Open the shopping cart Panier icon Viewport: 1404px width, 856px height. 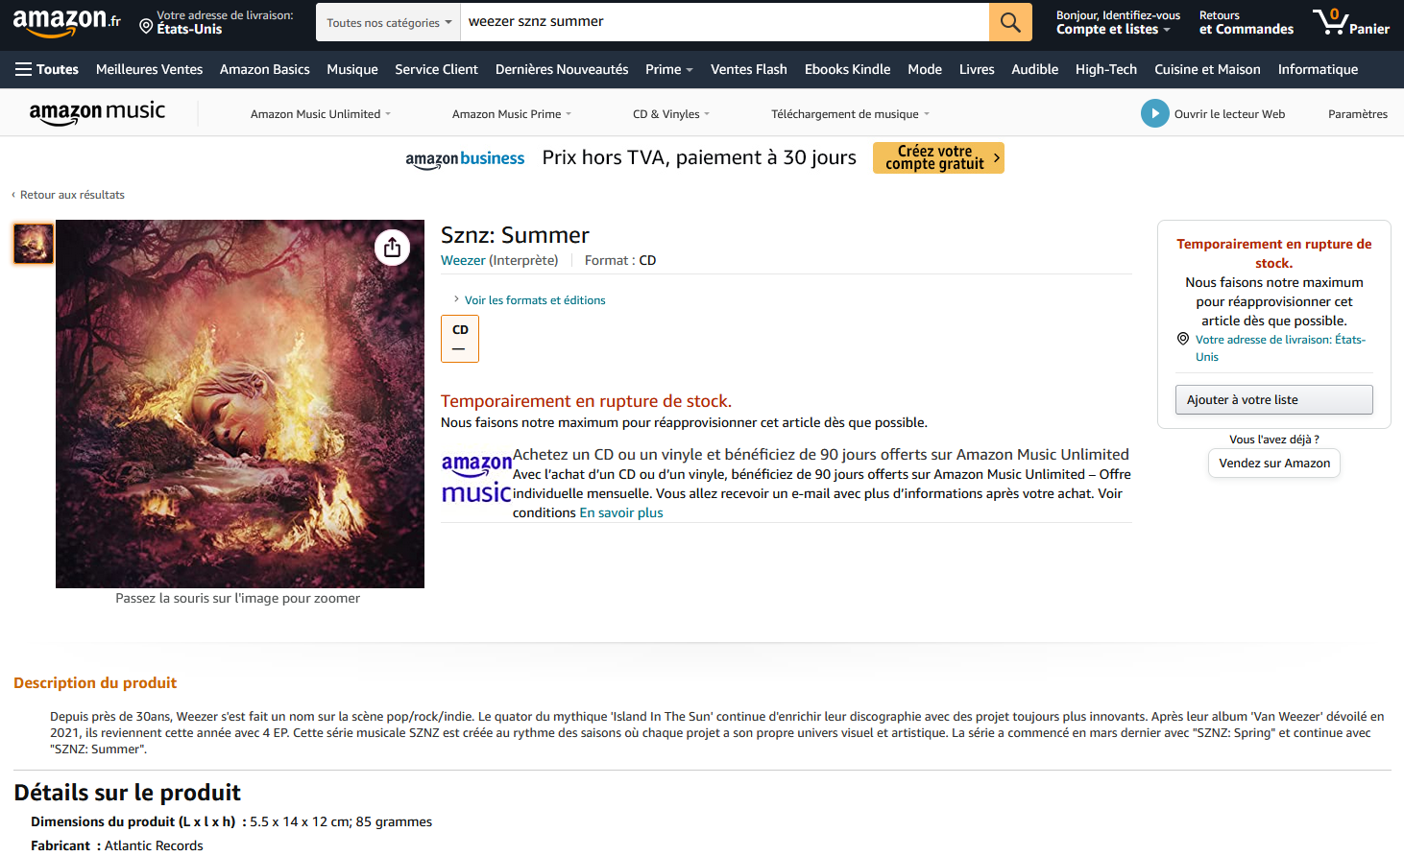click(1350, 22)
